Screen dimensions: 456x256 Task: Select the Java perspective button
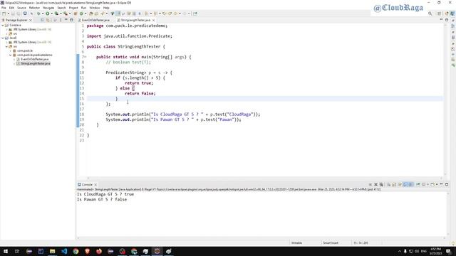click(452, 14)
